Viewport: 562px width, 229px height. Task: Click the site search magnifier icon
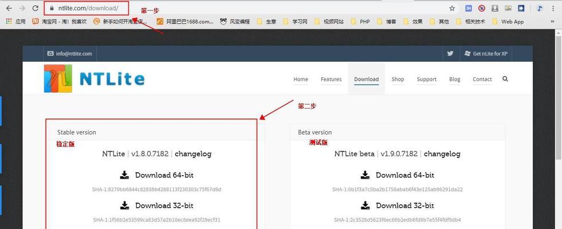pyautogui.click(x=505, y=79)
